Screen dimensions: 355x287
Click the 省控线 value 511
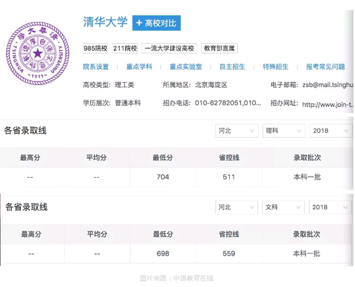(229, 177)
